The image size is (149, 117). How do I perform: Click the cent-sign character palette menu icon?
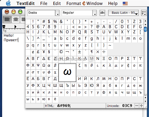tap(84, 3)
